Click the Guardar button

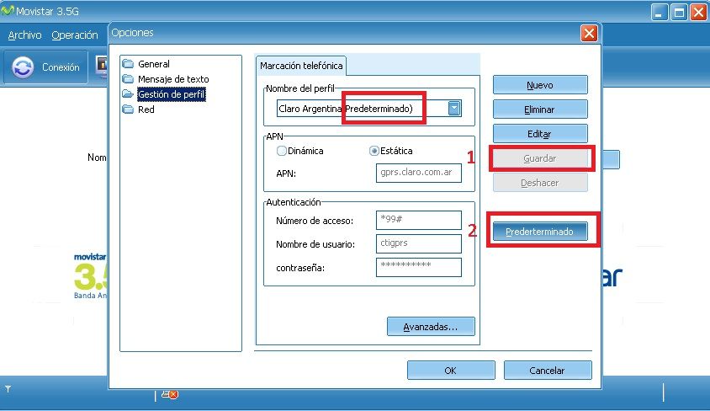540,158
